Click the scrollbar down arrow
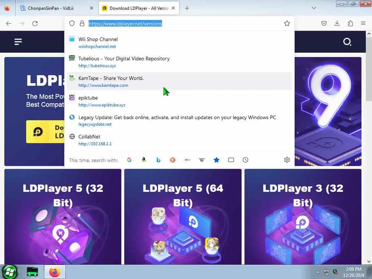The image size is (372, 279). coord(369,262)
